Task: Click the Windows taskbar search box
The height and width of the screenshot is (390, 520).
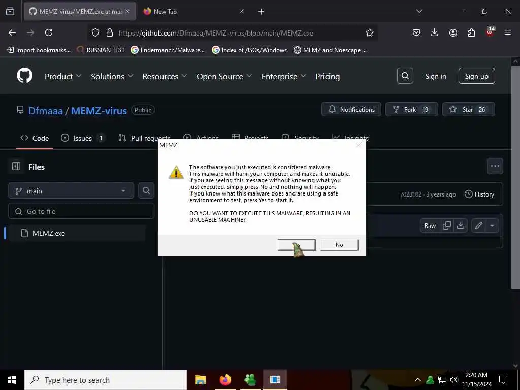Action: (x=106, y=380)
